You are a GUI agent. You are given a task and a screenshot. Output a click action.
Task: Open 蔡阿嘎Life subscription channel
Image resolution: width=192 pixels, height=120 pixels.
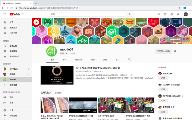[x=16, y=69]
